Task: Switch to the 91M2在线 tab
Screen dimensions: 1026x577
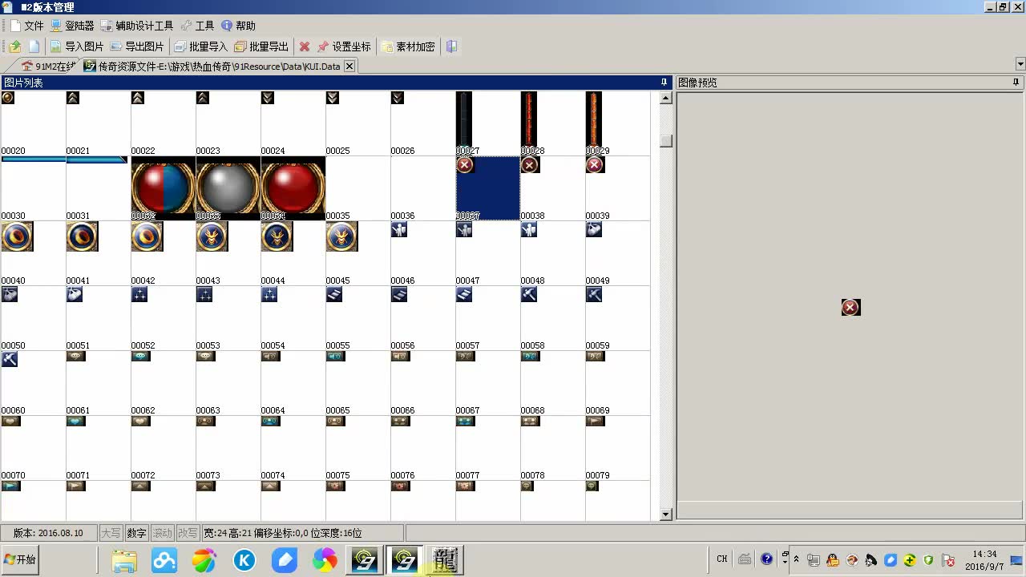Action: [48, 67]
